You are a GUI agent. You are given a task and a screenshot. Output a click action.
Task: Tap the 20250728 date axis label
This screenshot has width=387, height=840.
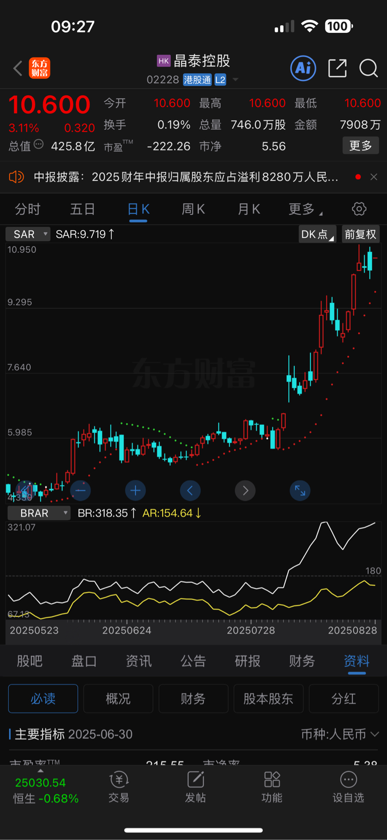point(251,630)
